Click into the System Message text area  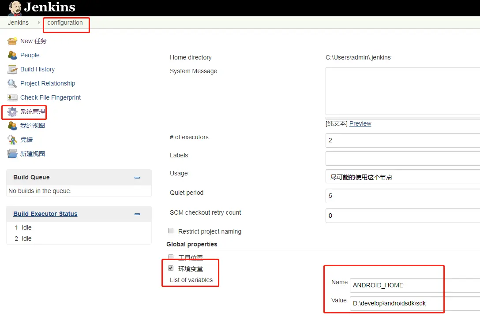(x=402, y=91)
